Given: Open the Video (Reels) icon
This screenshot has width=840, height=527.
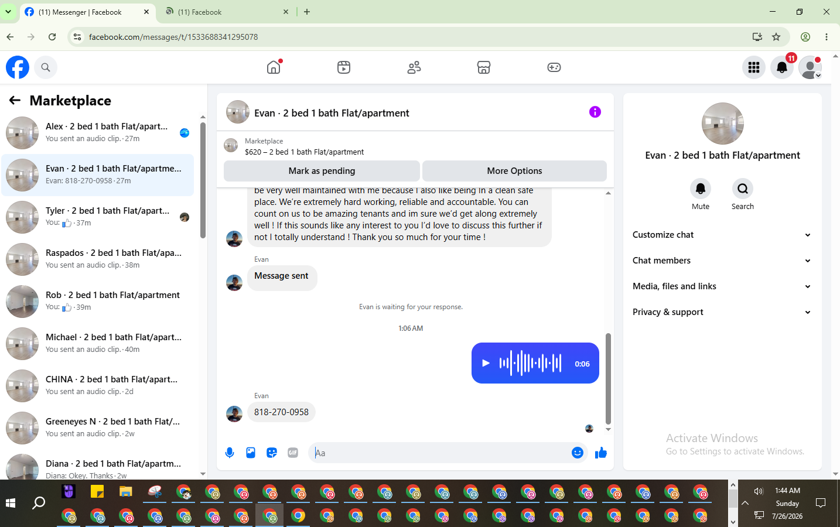Looking at the screenshot, I should click(344, 67).
